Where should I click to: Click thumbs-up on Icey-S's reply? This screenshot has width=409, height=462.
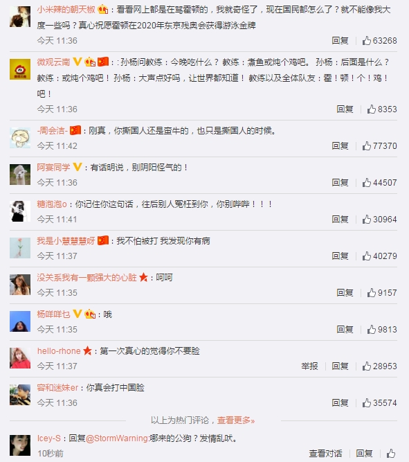pos(391,453)
